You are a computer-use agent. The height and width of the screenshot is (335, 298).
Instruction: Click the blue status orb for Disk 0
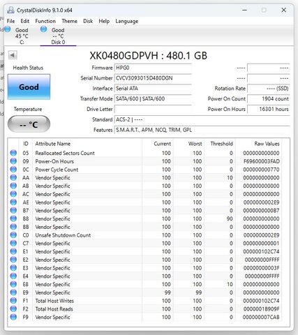pyautogui.click(x=43, y=29)
